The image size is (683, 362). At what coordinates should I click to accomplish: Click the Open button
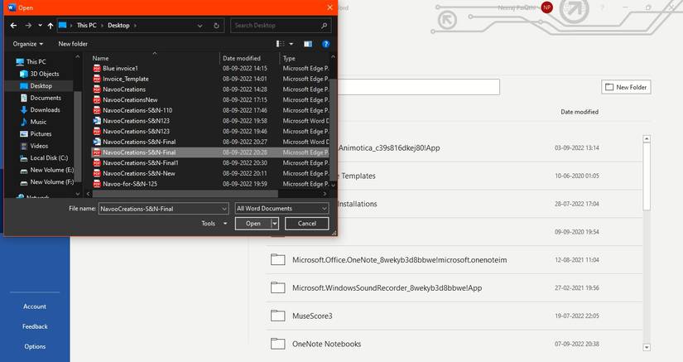(x=253, y=224)
